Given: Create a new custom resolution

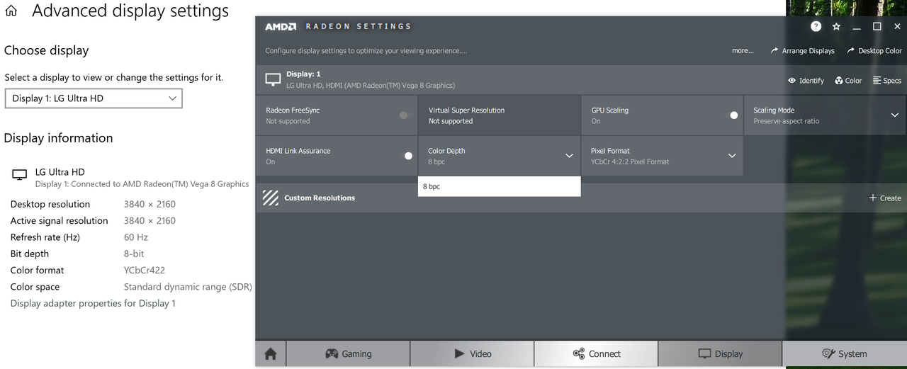Looking at the screenshot, I should (885, 198).
